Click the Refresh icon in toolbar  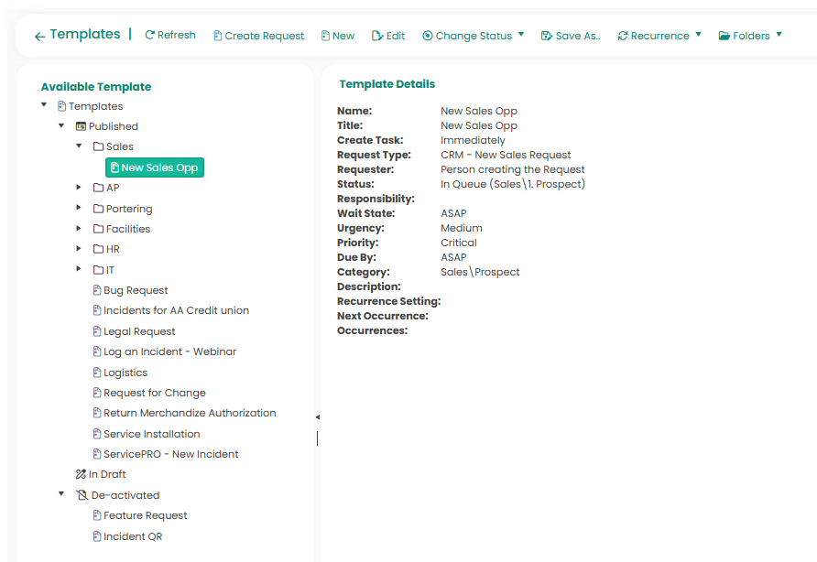(150, 35)
